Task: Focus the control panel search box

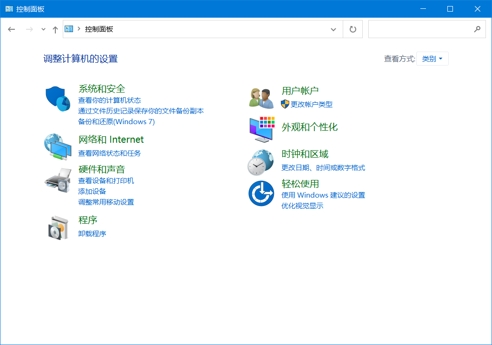Action: pyautogui.click(x=427, y=29)
